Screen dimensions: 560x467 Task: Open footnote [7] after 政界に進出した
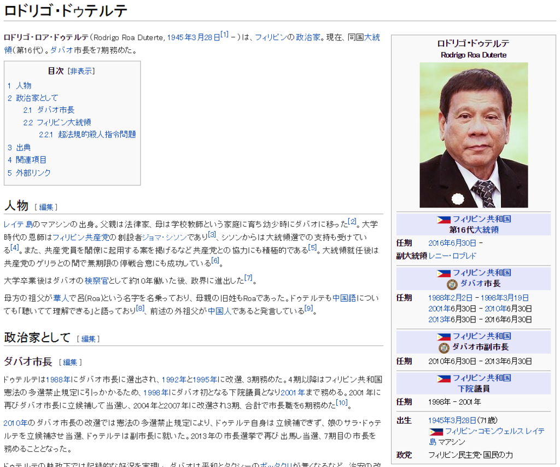click(249, 278)
